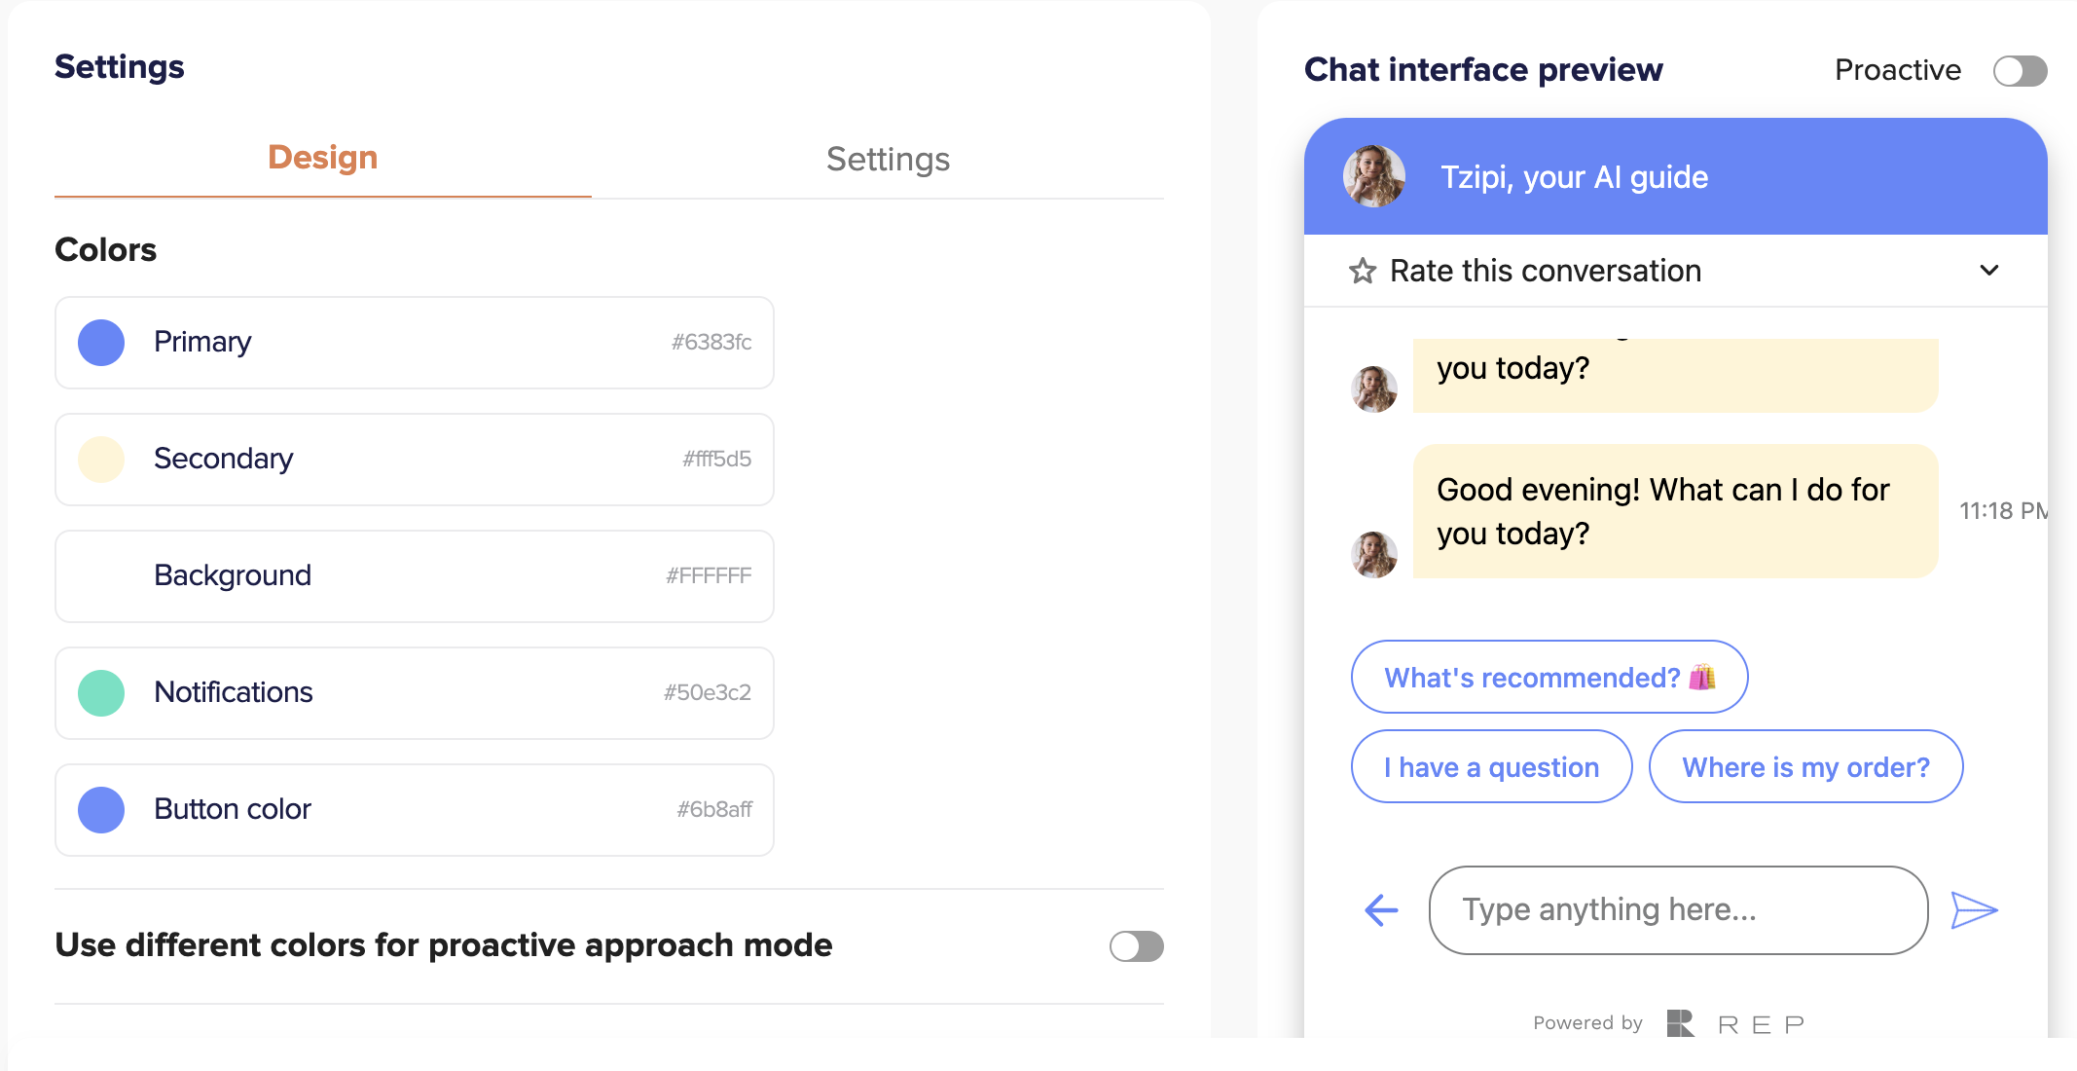Click the Notifications green color swatch

[101, 693]
